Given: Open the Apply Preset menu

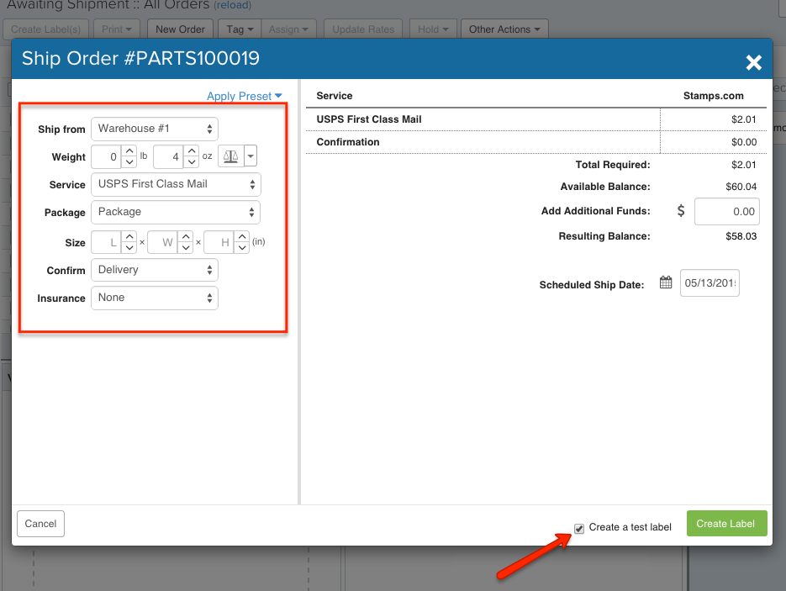Looking at the screenshot, I should tap(244, 96).
